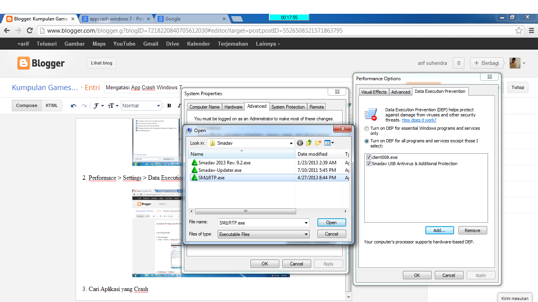Screen dimensions: 538x302
Task: Click the user profile avatar photo
Action: (515, 63)
